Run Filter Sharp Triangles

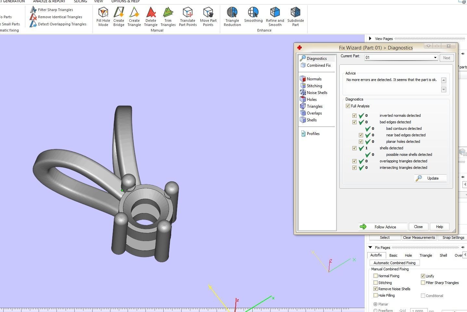point(52,10)
